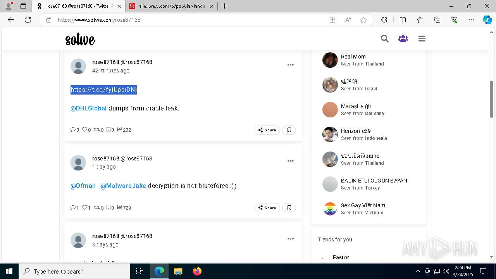Click heart icon on DHLGlobal post

pos(84,130)
